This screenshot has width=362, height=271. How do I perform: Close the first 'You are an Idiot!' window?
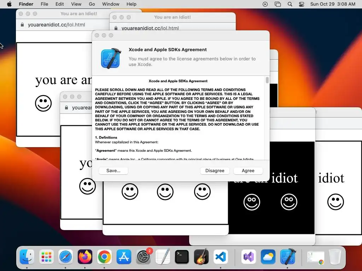coord(21,14)
